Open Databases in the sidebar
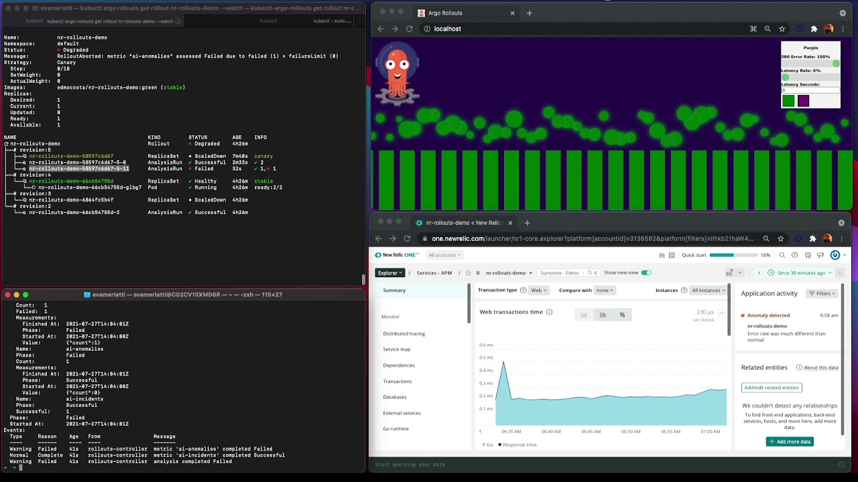This screenshot has width=858, height=482. (x=394, y=397)
